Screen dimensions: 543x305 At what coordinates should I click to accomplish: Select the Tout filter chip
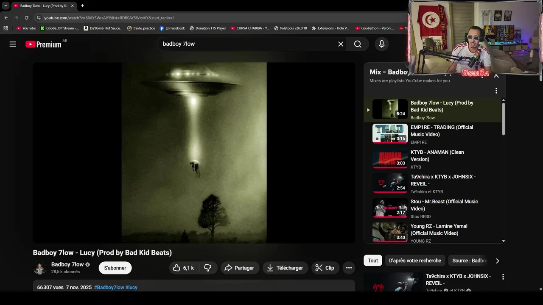373,261
